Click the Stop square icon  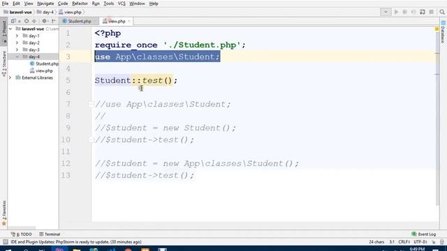click(x=432, y=12)
